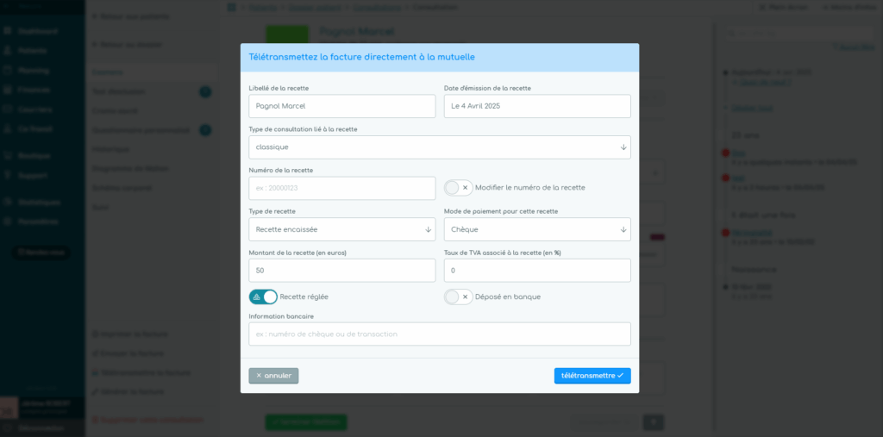Click the Libellé de la recette field
The height and width of the screenshot is (437, 883).
tap(341, 106)
